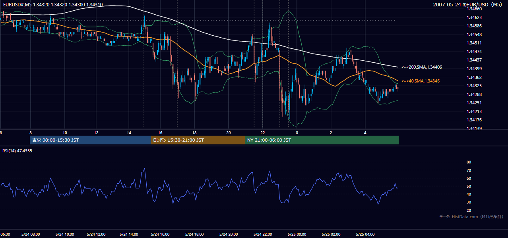508x238 pixels.
Task: Click hour label 0 under price chart
Action: (x=297, y=132)
